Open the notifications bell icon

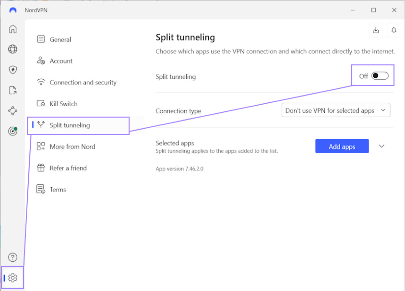394,30
